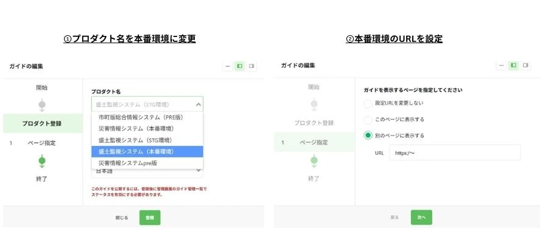Click gray start arrow in right panel
This screenshot has width=548, height=243.
[x=314, y=104]
